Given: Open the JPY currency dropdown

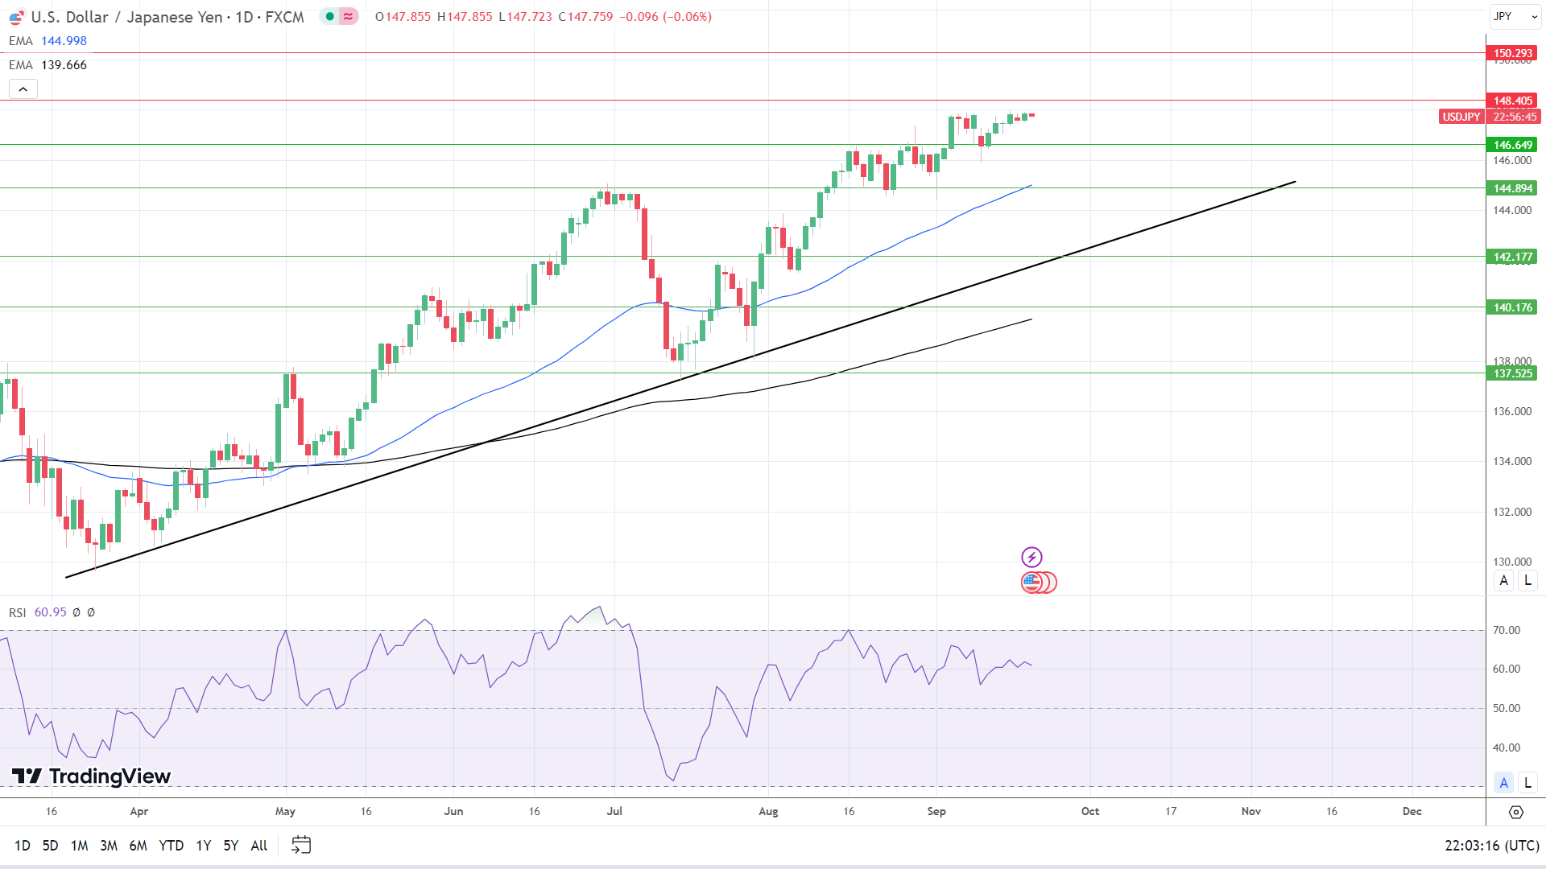Looking at the screenshot, I should click(1514, 16).
